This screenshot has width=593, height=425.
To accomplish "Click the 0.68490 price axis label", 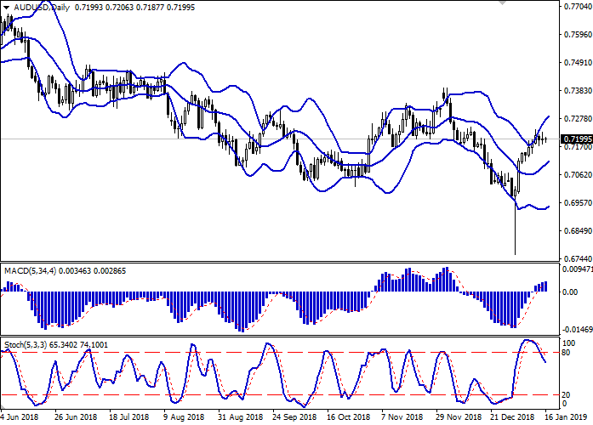I will 578,231.
